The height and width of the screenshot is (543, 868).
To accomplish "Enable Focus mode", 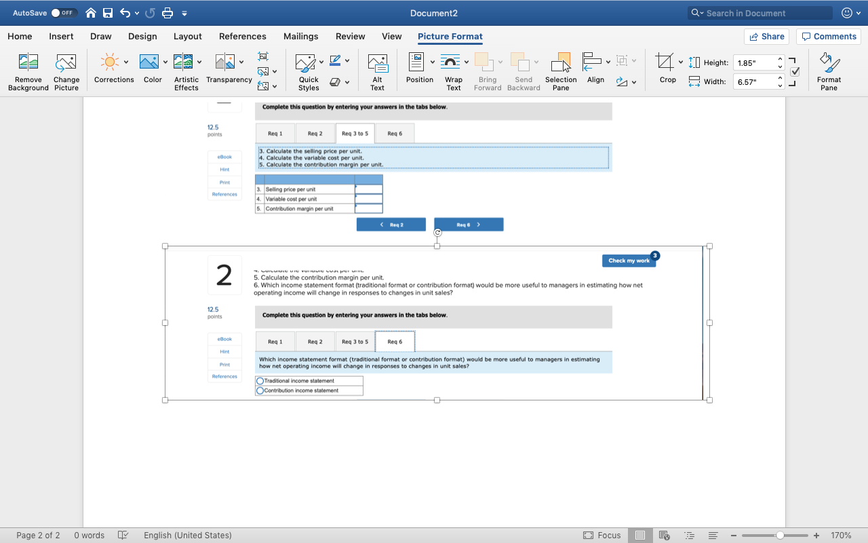I will (602, 535).
